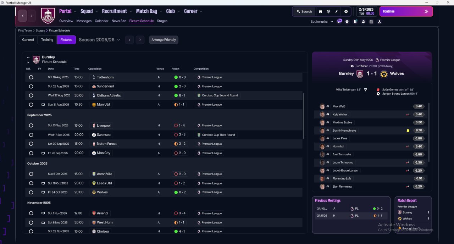Click the back navigation arrow

pos(23,16)
